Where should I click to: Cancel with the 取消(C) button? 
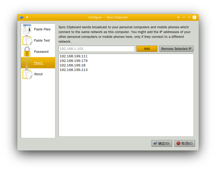click(x=185, y=144)
